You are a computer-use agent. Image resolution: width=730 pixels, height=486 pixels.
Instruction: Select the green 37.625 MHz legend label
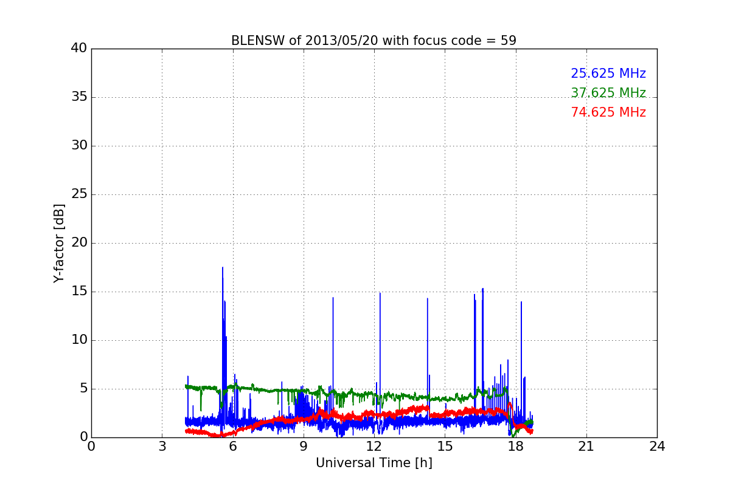click(x=608, y=93)
